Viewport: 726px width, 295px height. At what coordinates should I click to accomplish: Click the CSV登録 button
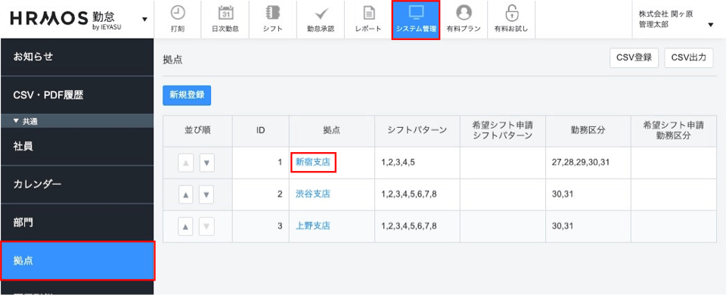[x=634, y=58]
